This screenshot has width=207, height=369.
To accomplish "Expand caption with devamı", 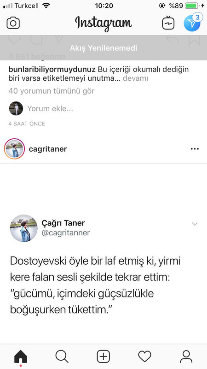I will [135, 78].
